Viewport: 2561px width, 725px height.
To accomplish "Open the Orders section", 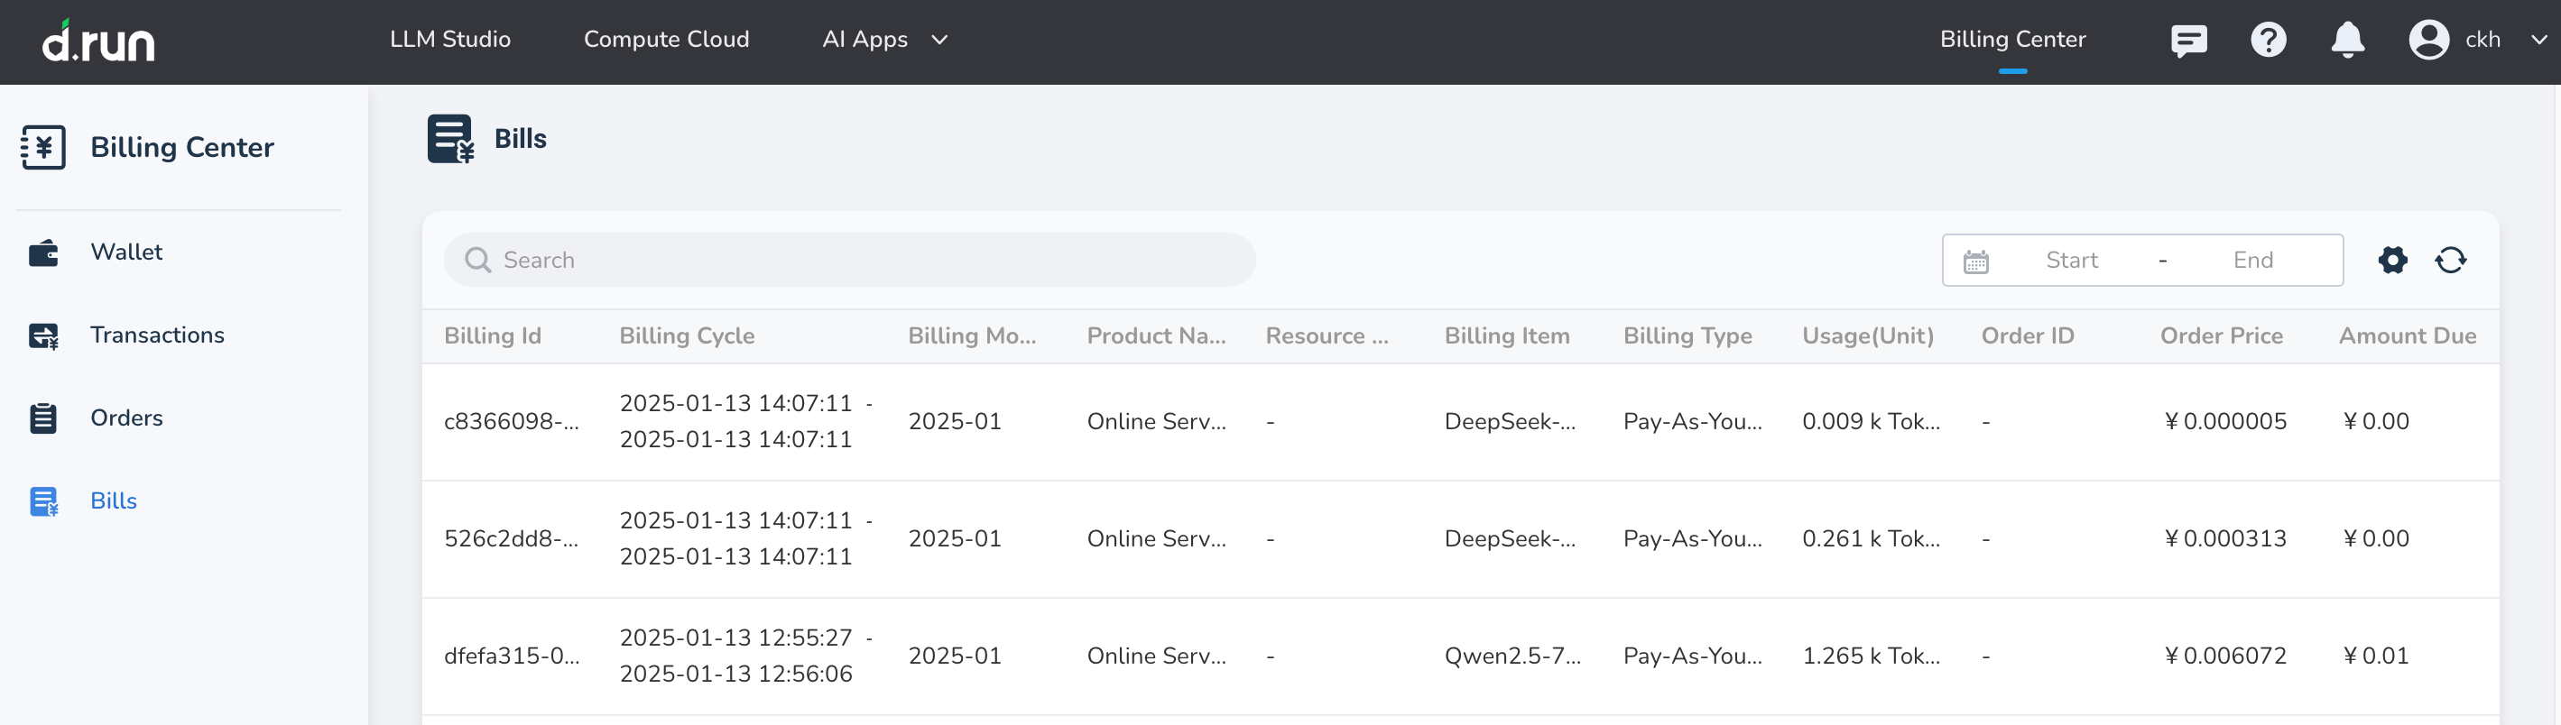I will pos(126,418).
